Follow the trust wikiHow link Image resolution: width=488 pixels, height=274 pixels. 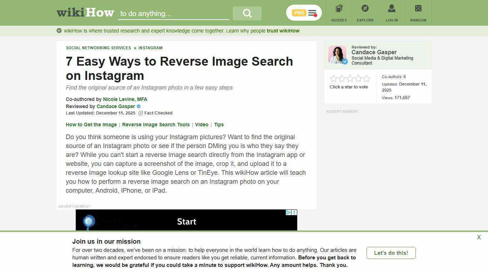pyautogui.click(x=283, y=31)
